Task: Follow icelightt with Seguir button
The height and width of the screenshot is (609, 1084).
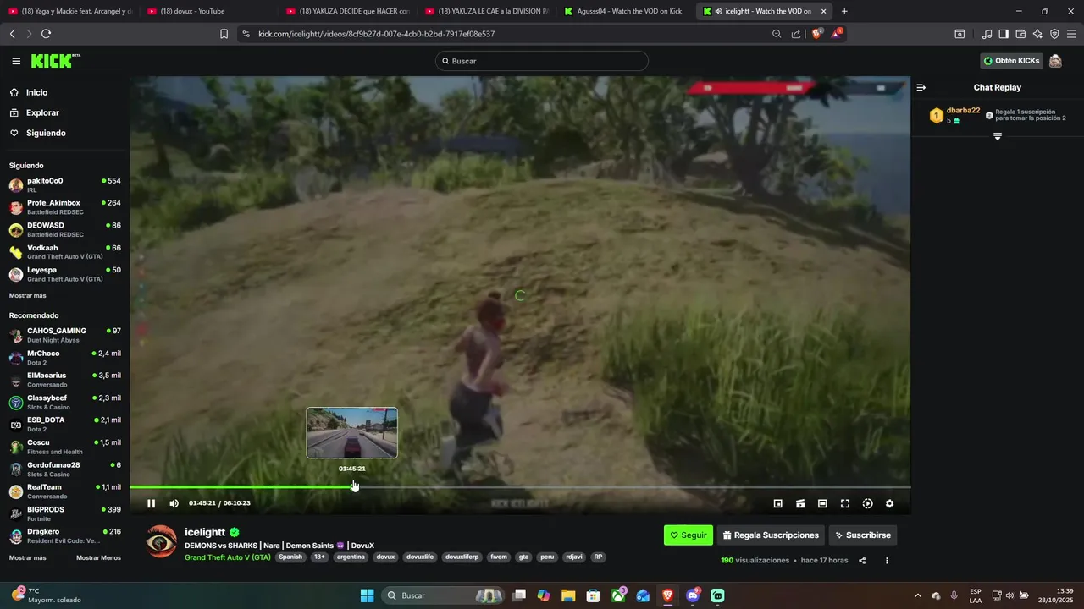Action: 689,535
